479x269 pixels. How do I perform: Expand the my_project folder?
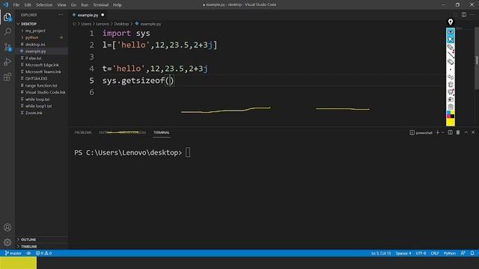coord(35,31)
